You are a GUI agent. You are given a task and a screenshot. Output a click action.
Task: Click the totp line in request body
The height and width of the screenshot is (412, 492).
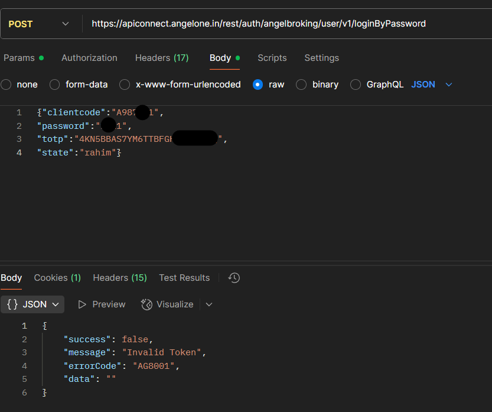tap(132, 139)
